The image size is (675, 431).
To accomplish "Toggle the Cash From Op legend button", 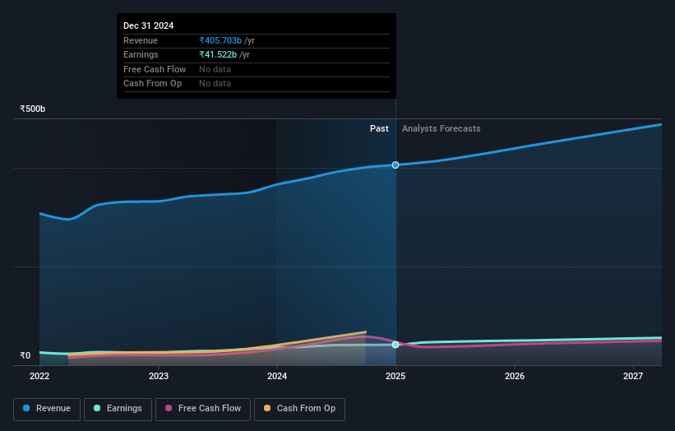I will (299, 409).
